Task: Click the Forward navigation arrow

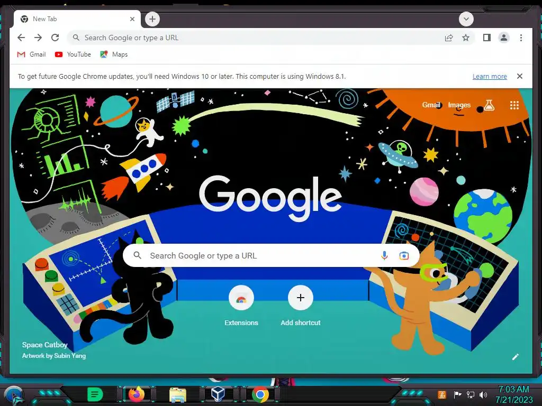Action: (38, 38)
